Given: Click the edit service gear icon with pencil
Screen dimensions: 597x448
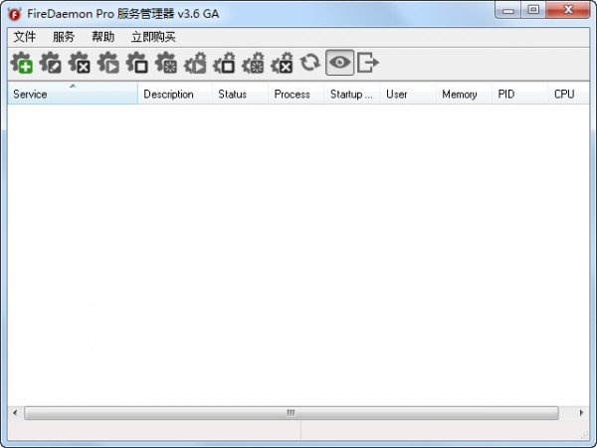Looking at the screenshot, I should (x=51, y=63).
